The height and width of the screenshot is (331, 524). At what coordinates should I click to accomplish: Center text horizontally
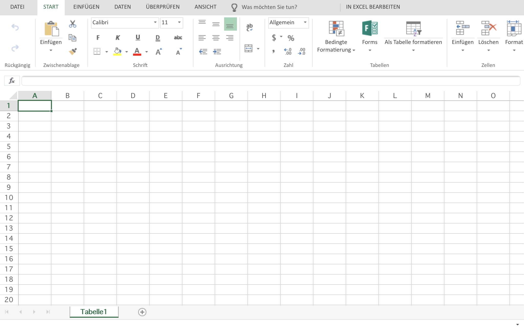[x=216, y=38]
